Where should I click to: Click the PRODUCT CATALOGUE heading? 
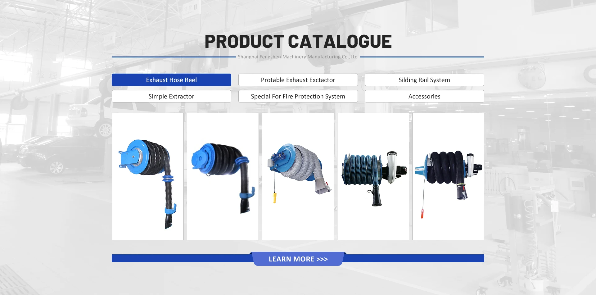[x=298, y=41]
